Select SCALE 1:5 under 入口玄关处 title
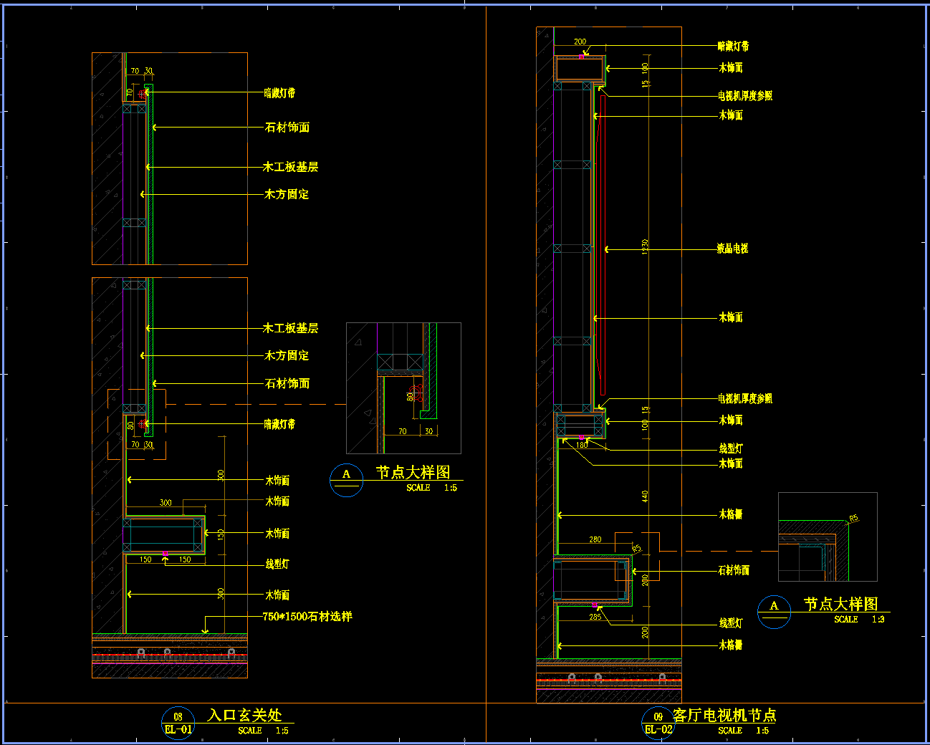 pyautogui.click(x=264, y=731)
